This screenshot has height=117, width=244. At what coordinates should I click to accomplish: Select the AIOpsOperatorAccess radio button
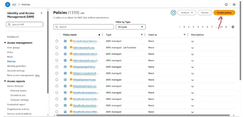coord(57,80)
